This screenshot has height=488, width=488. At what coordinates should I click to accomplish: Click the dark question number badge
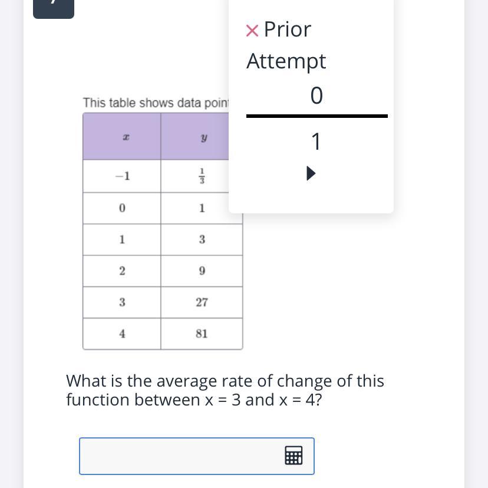(x=53, y=8)
